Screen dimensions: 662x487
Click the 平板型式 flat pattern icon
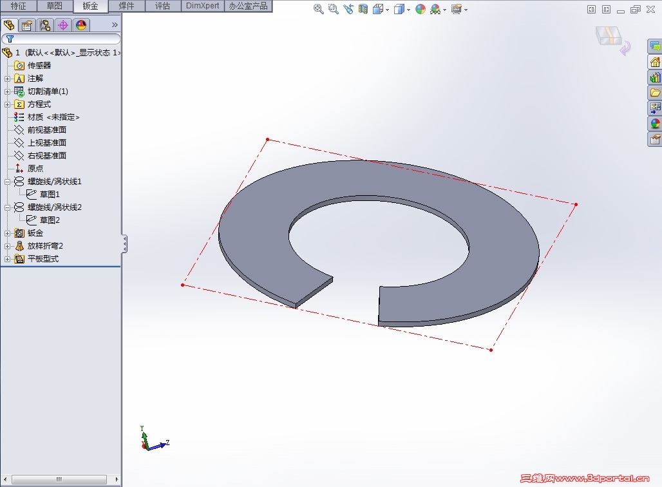pos(19,259)
